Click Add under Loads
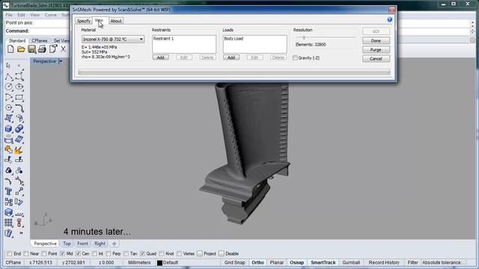The height and width of the screenshot is (269, 479). pos(231,58)
